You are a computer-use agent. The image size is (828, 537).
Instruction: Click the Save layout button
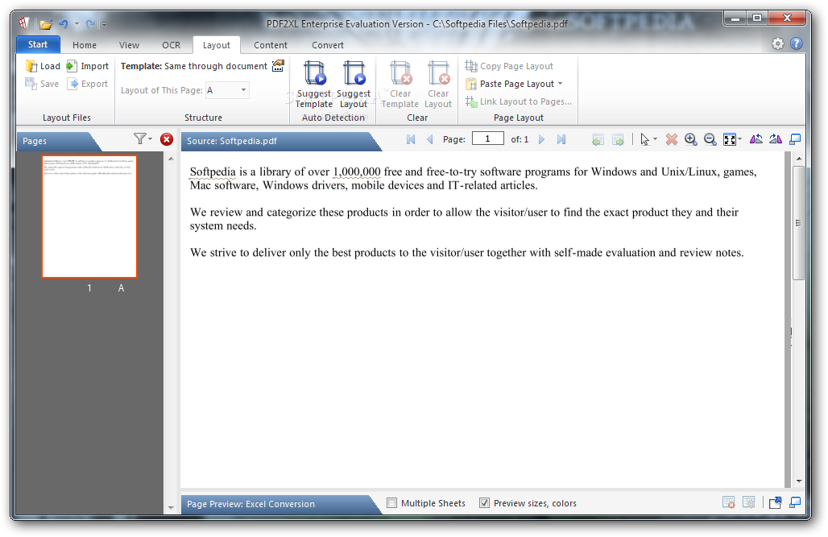coord(42,84)
